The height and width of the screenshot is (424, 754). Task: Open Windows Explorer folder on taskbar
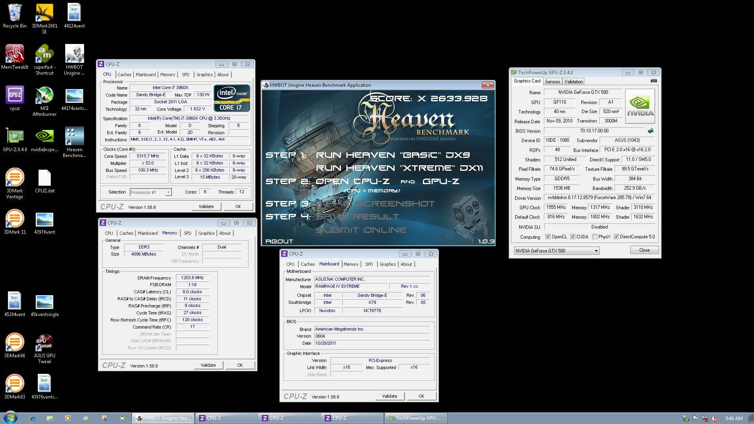[x=50, y=418]
